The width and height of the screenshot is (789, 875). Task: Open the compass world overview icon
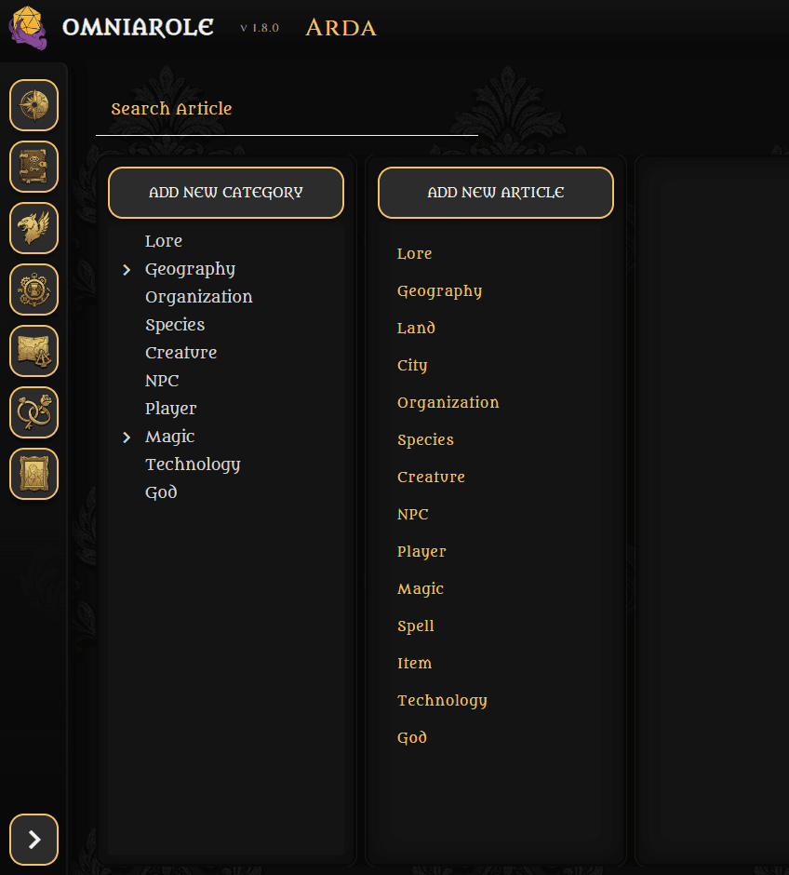pyautogui.click(x=34, y=105)
